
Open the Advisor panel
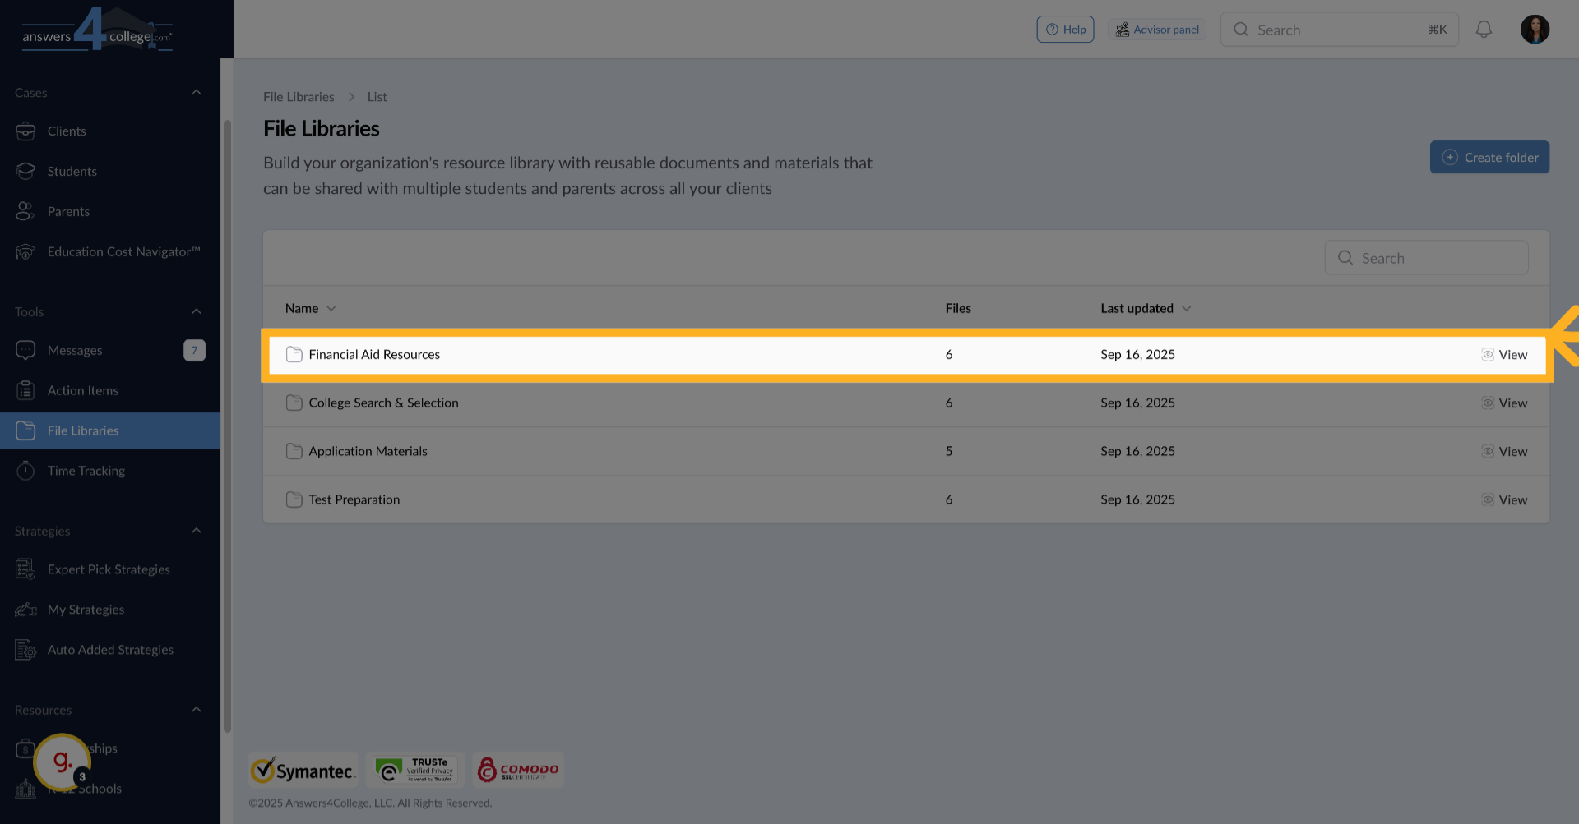[1157, 30]
